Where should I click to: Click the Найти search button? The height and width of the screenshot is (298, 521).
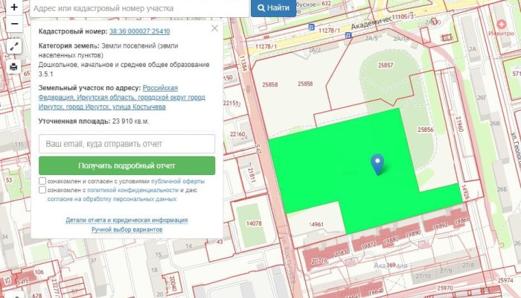pos(273,8)
